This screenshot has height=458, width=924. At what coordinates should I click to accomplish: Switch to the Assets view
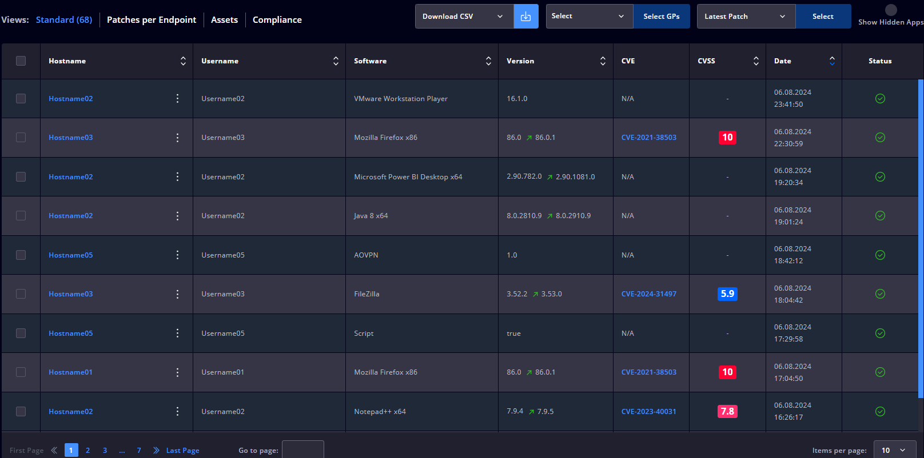click(x=224, y=19)
